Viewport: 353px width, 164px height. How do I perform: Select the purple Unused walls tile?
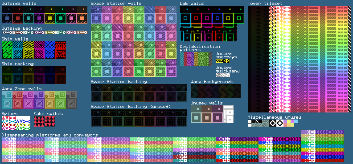218,114
